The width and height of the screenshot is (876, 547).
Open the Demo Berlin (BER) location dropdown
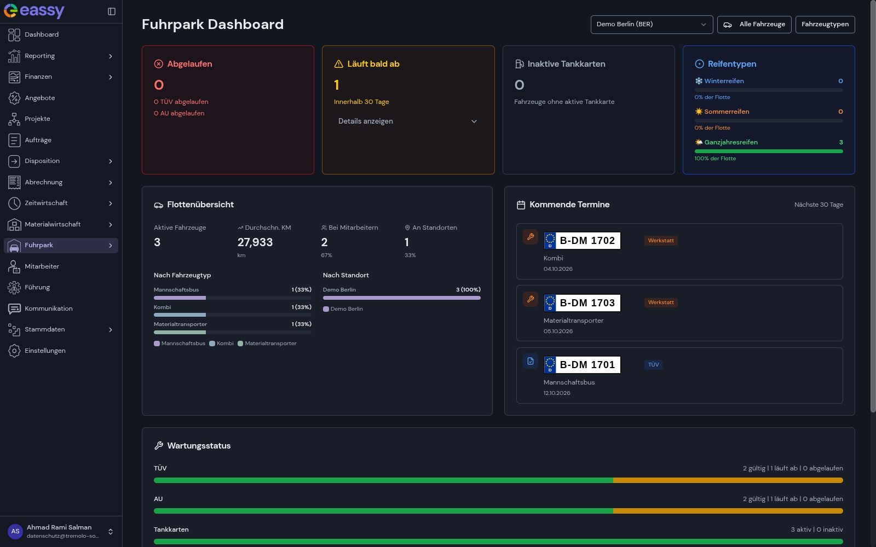pyautogui.click(x=652, y=25)
